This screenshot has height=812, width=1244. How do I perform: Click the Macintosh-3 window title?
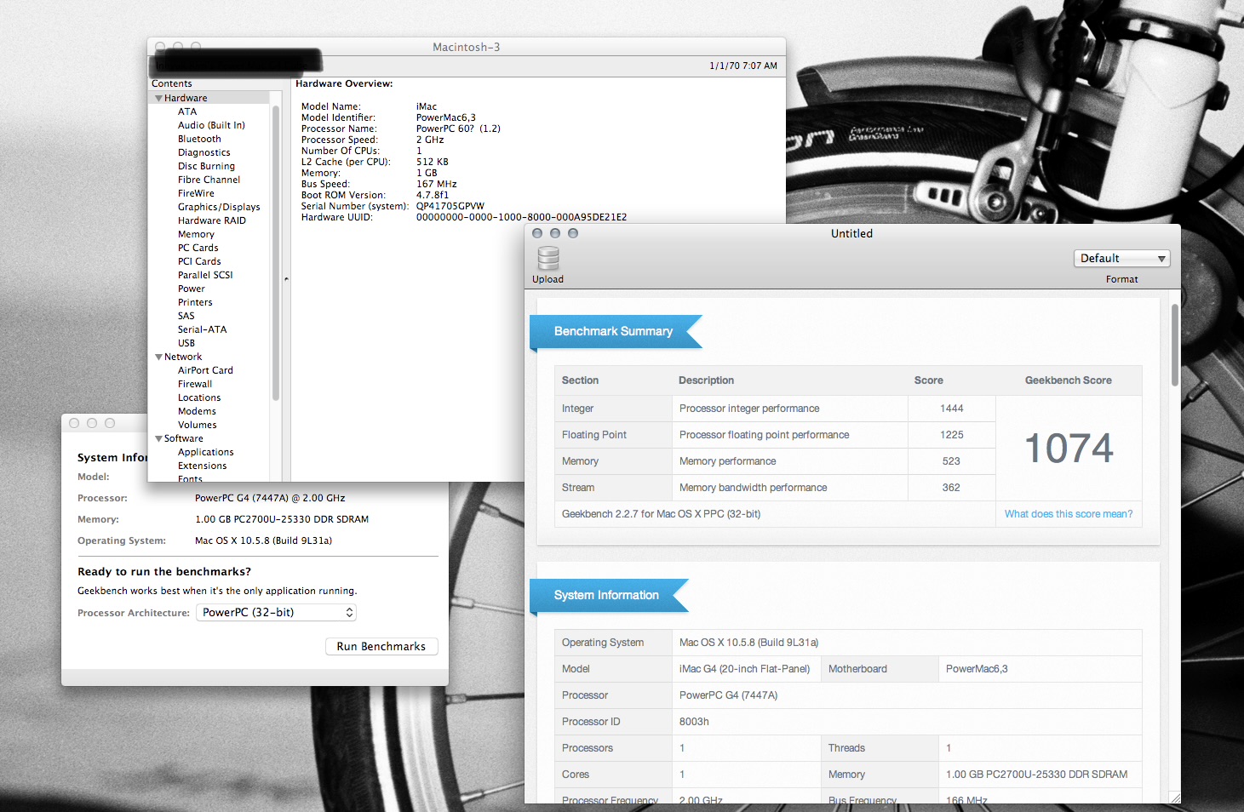pyautogui.click(x=467, y=47)
